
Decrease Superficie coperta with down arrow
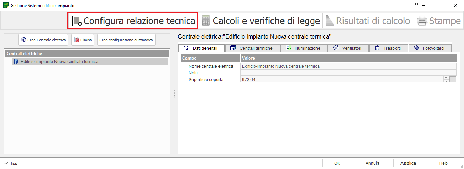pos(446,81)
